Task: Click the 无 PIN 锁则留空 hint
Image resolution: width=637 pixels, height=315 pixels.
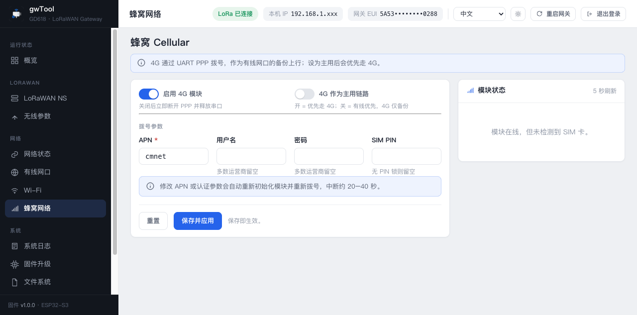Action: point(393,172)
